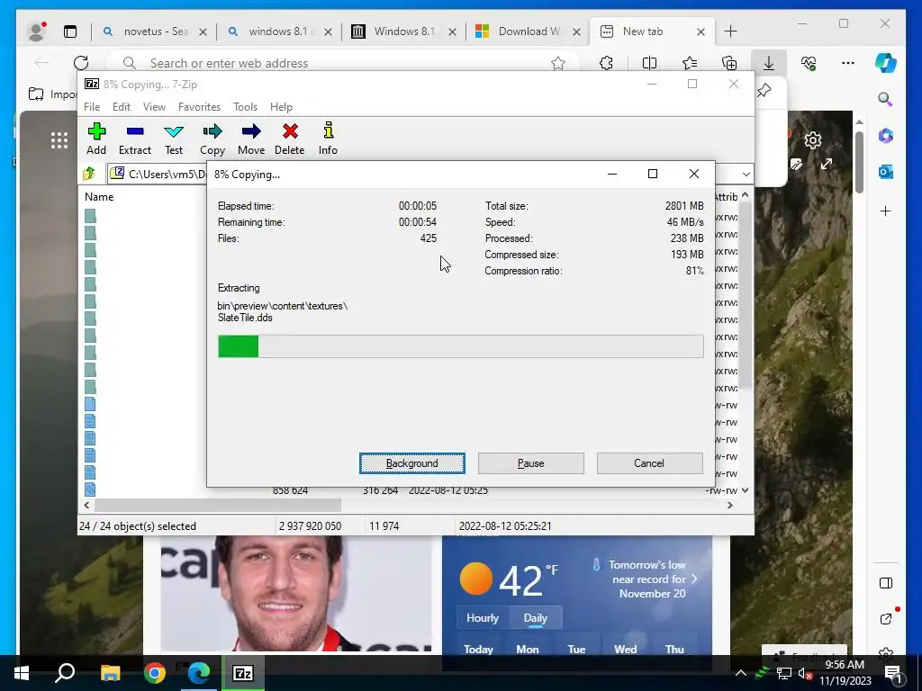Image resolution: width=922 pixels, height=691 pixels.
Task: Open File Explorer from the taskbar
Action: tap(110, 673)
